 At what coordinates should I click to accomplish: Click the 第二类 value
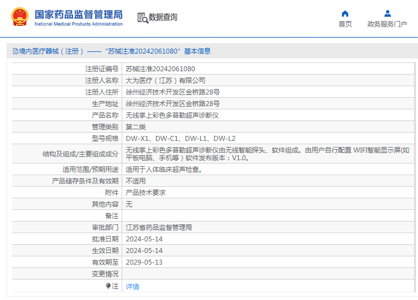pos(135,127)
